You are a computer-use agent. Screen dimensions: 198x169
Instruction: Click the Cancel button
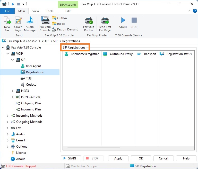click(163, 158)
